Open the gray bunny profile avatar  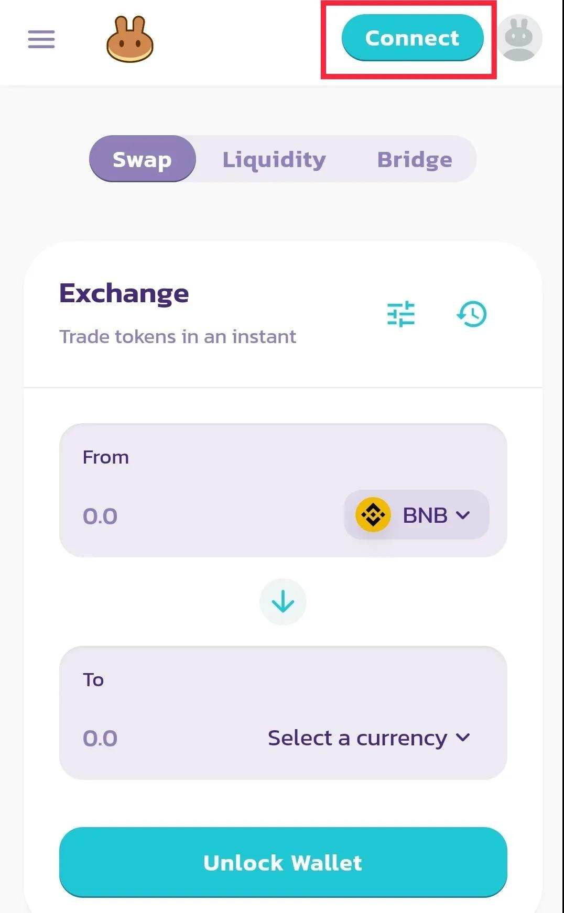point(519,38)
